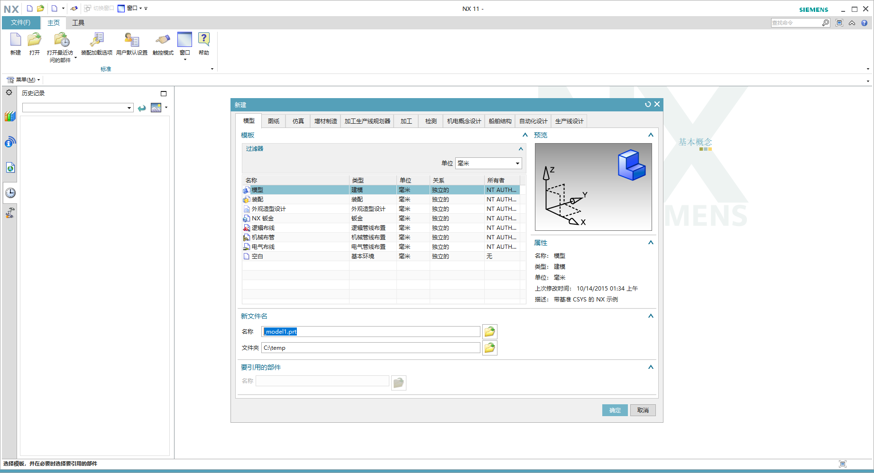
Task: Maximize the History (历史记录) panel
Action: (164, 93)
